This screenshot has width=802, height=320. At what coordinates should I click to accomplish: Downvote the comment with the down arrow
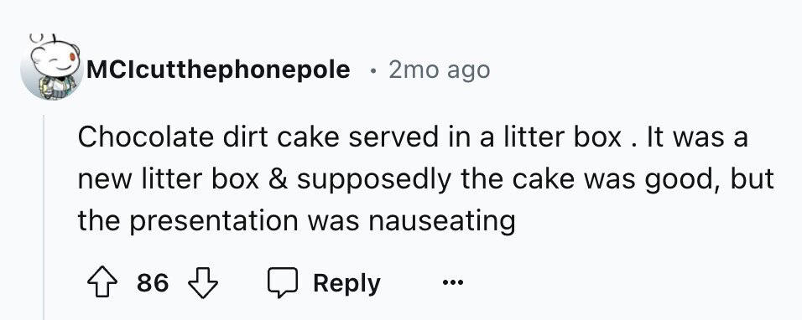tap(204, 283)
